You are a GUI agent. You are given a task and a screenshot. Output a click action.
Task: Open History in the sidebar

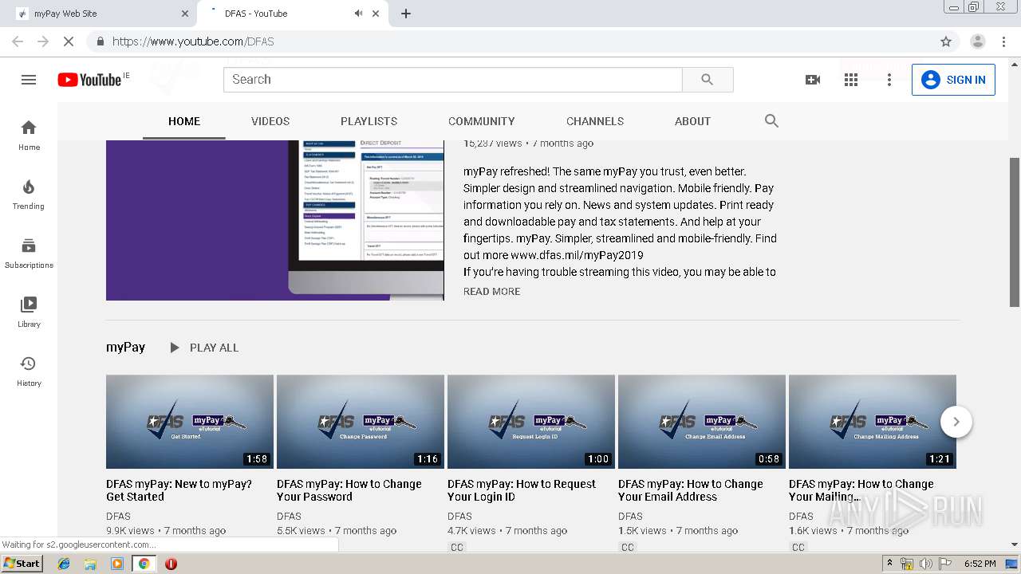[x=29, y=372]
